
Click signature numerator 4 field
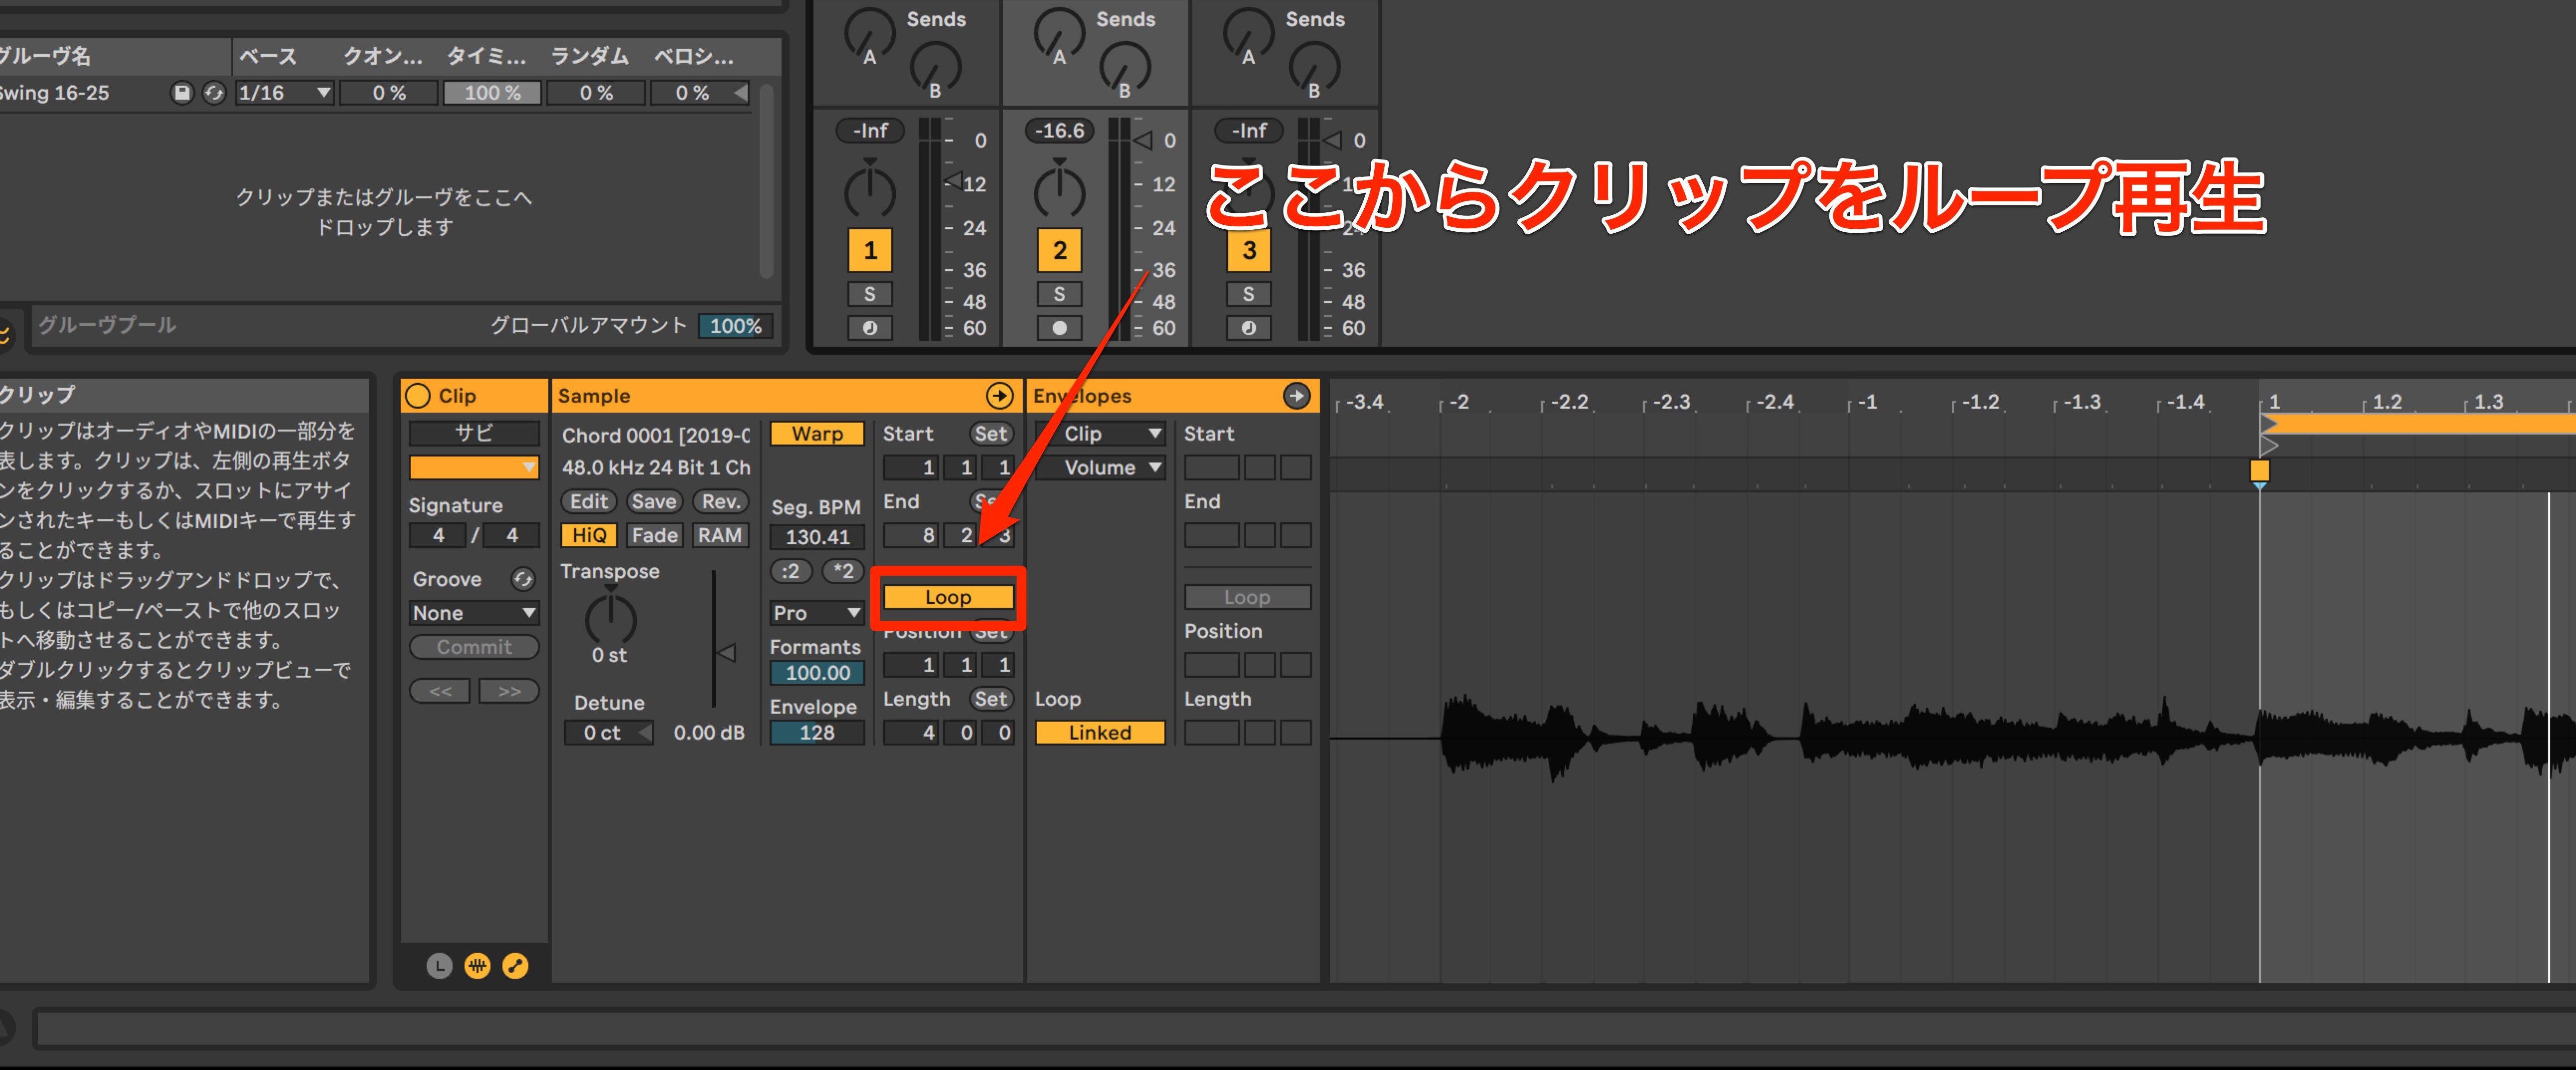[x=438, y=535]
